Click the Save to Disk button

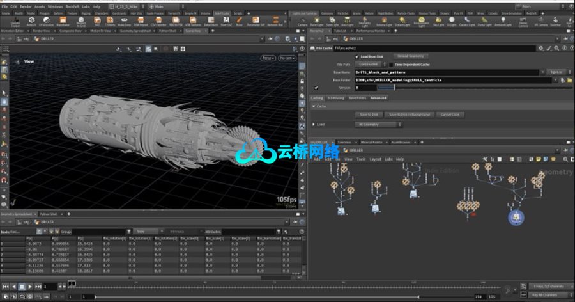tap(369, 114)
